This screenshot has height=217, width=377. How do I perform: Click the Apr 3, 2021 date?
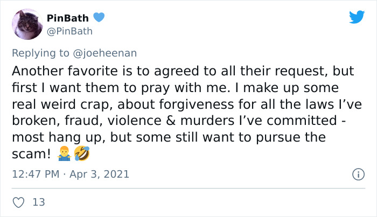(x=99, y=174)
